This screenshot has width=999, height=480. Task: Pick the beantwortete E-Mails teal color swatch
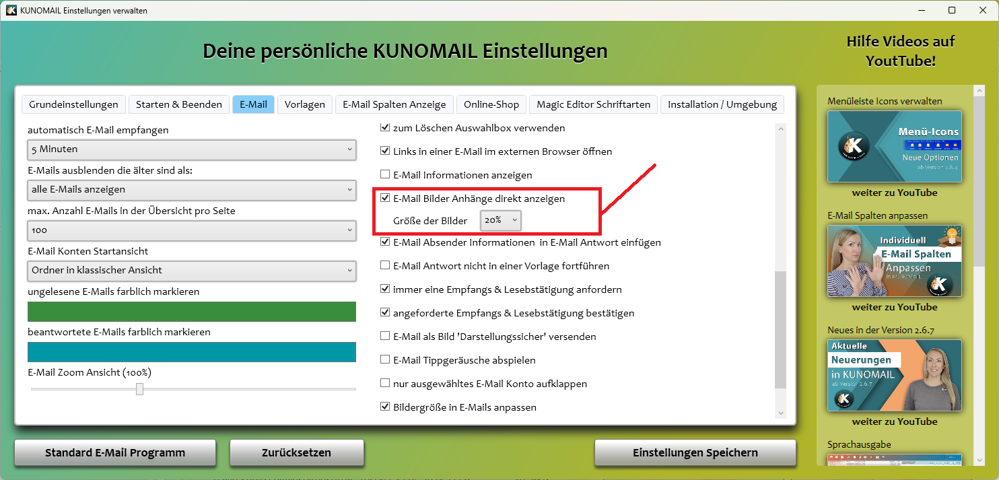point(192,352)
